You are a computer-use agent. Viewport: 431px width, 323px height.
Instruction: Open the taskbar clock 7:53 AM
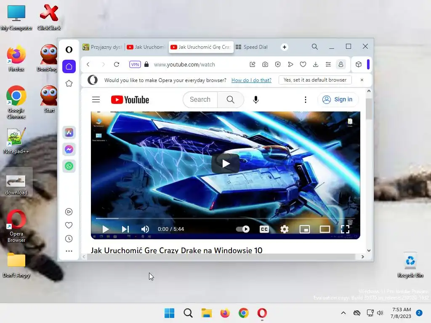click(401, 313)
